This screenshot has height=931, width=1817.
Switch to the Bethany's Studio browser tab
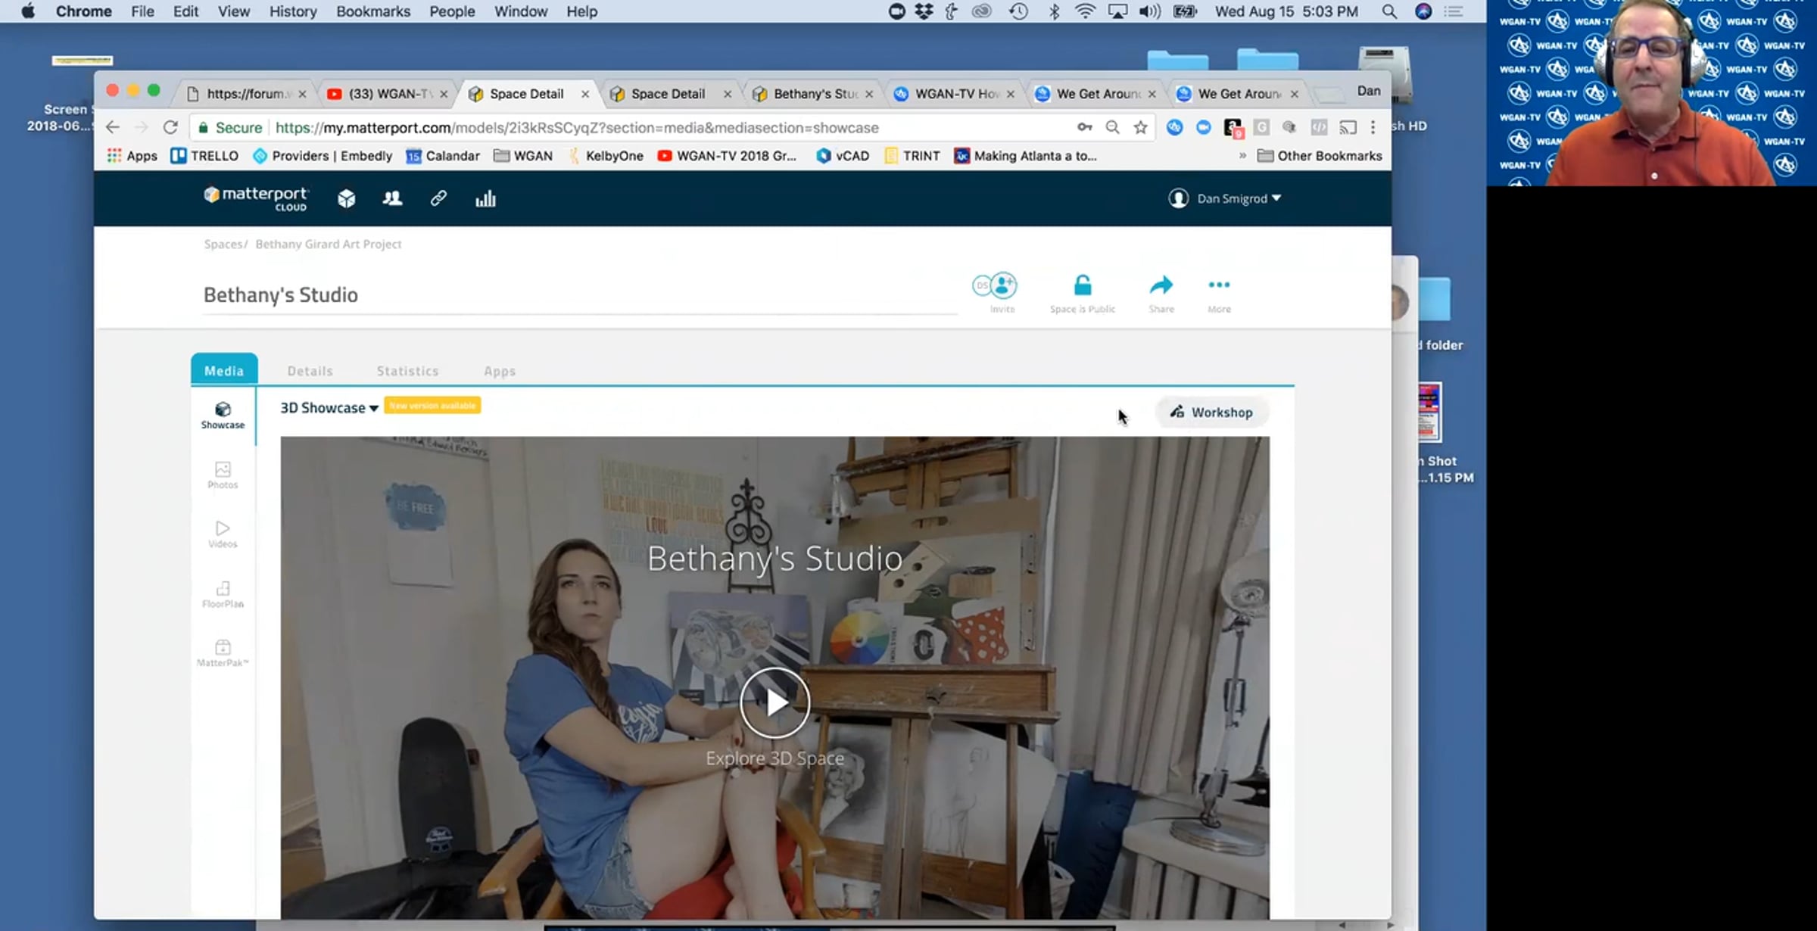coord(813,94)
